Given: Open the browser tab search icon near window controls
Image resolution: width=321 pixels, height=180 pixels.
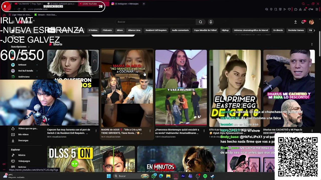Looking at the screenshot, I should point(303,4).
